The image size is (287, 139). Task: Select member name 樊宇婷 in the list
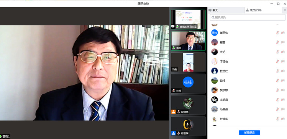[x=224, y=90]
